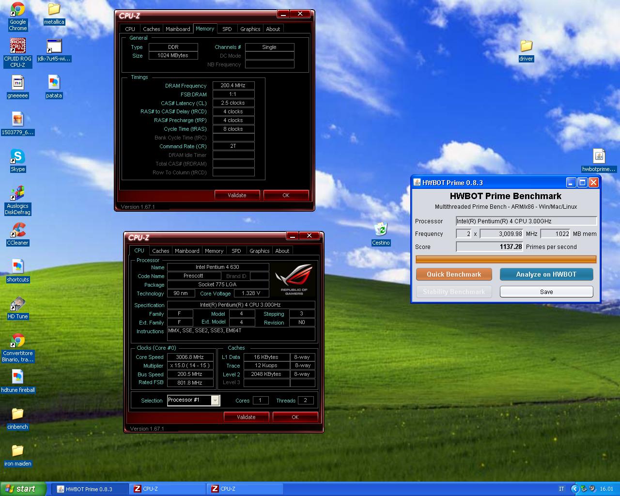620x496 pixels.
Task: Click the DRAM Frequency value 200.4 MHz
Action: (233, 85)
